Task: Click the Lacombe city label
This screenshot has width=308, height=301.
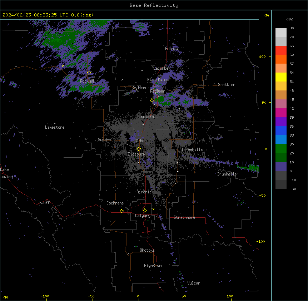Action: (161, 68)
